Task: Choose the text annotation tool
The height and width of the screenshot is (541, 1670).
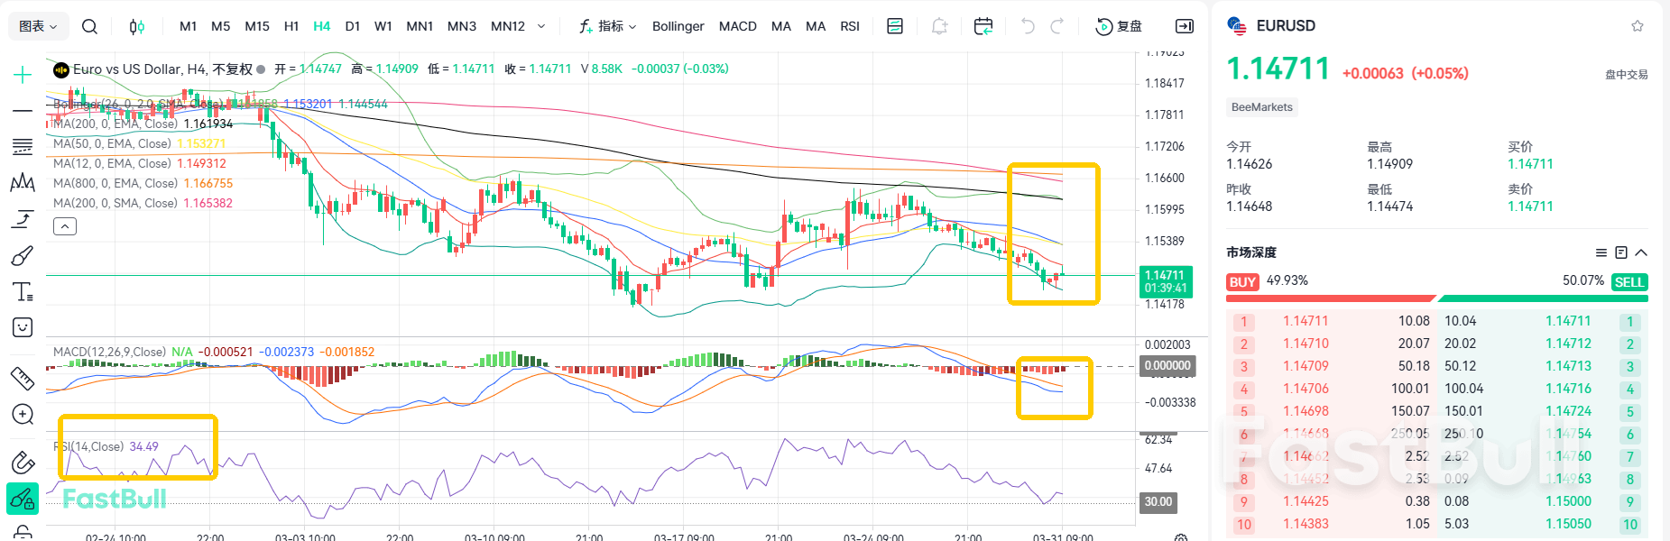Action: (x=23, y=291)
